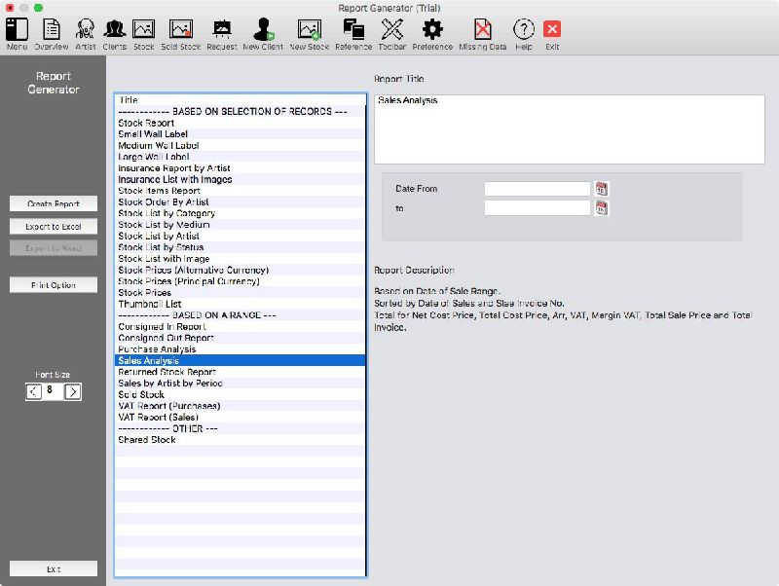Select Insurance Report by Artist
Screen dimensions: 779x586
240,167
